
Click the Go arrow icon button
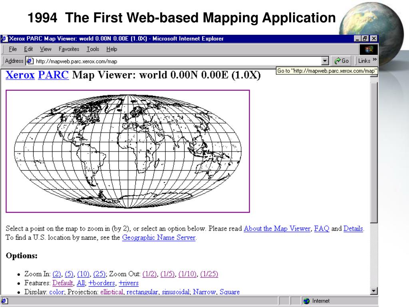coord(338,61)
